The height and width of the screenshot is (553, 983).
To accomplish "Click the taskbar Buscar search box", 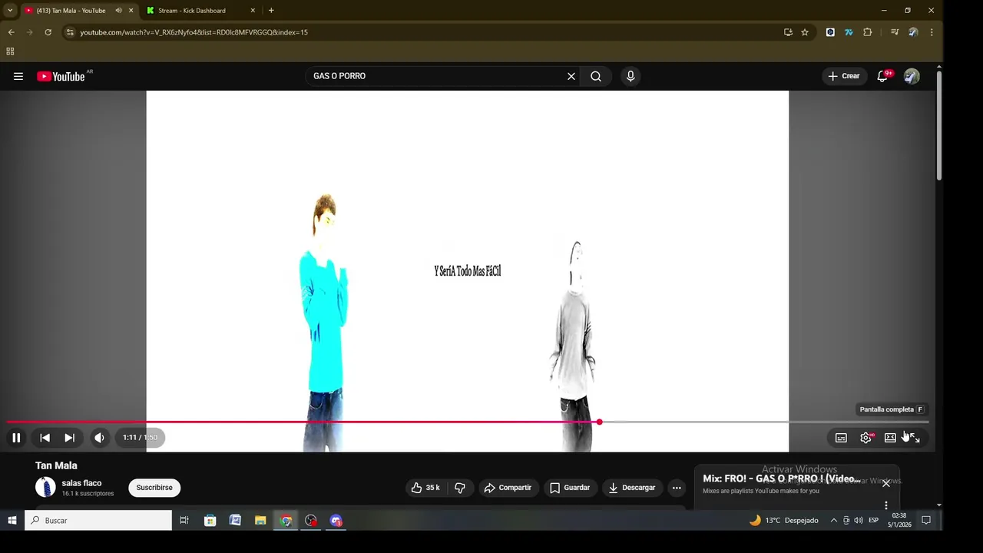I will [x=98, y=521].
